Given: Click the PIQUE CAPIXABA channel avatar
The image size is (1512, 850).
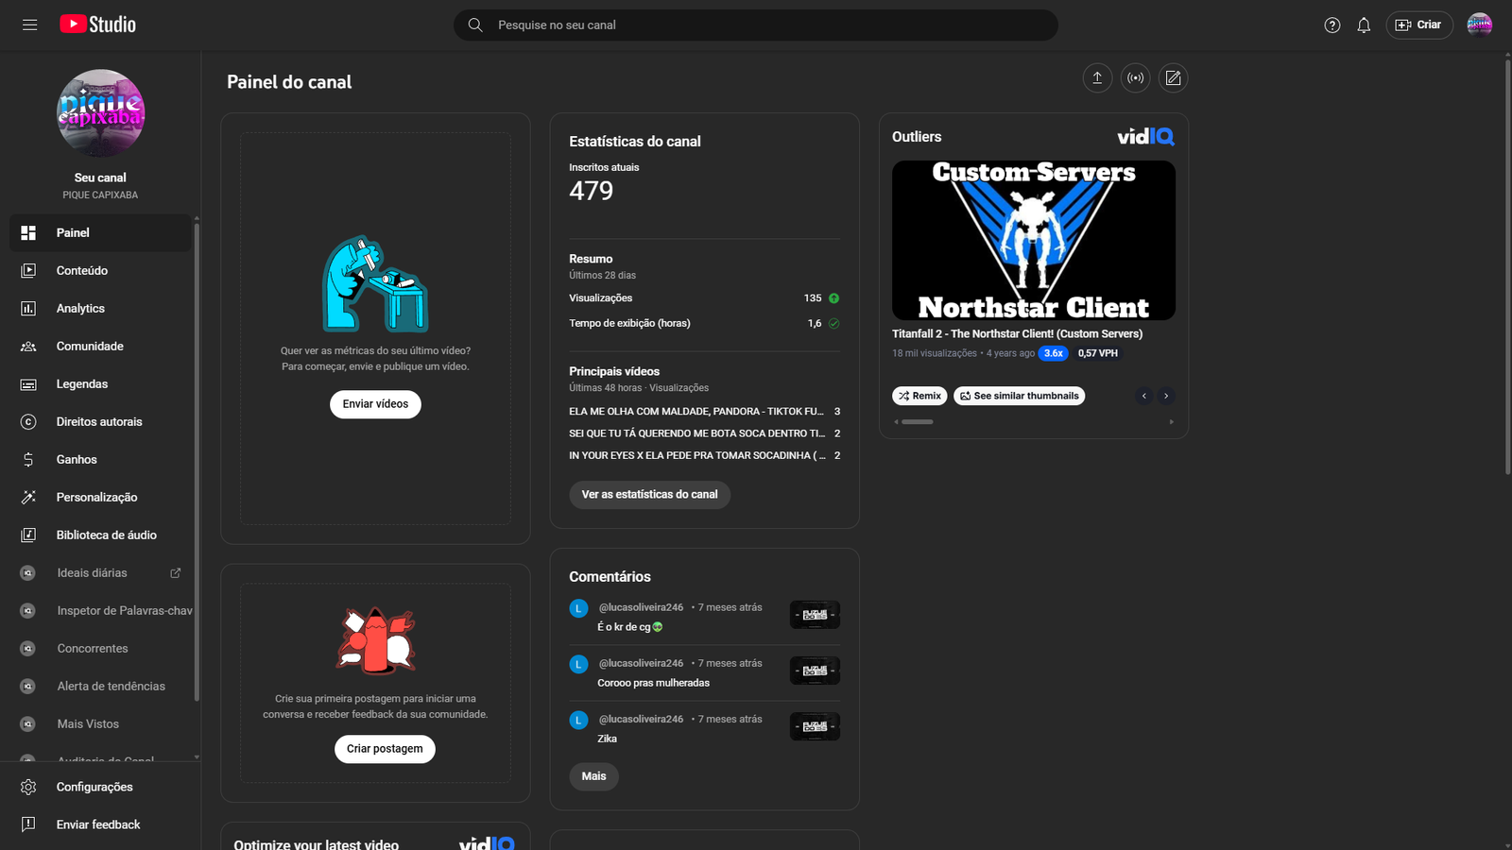Looking at the screenshot, I should (x=100, y=113).
